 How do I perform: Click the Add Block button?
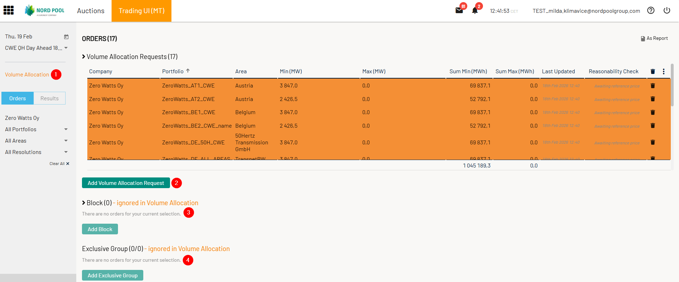pos(100,229)
